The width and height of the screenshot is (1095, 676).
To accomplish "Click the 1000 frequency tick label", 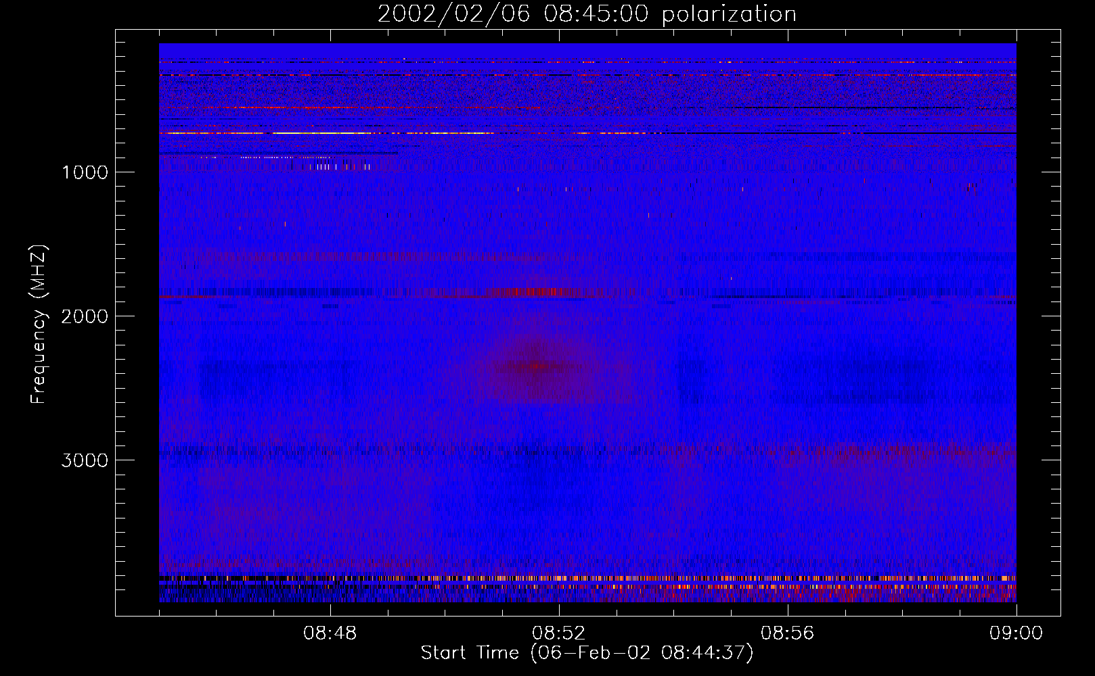I will [85, 172].
